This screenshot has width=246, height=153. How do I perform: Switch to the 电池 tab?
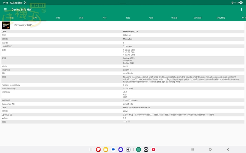coord(151,18)
